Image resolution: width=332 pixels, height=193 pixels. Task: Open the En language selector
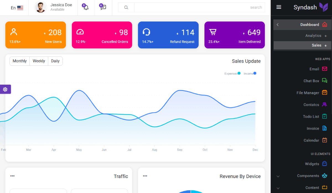[x=17, y=8]
